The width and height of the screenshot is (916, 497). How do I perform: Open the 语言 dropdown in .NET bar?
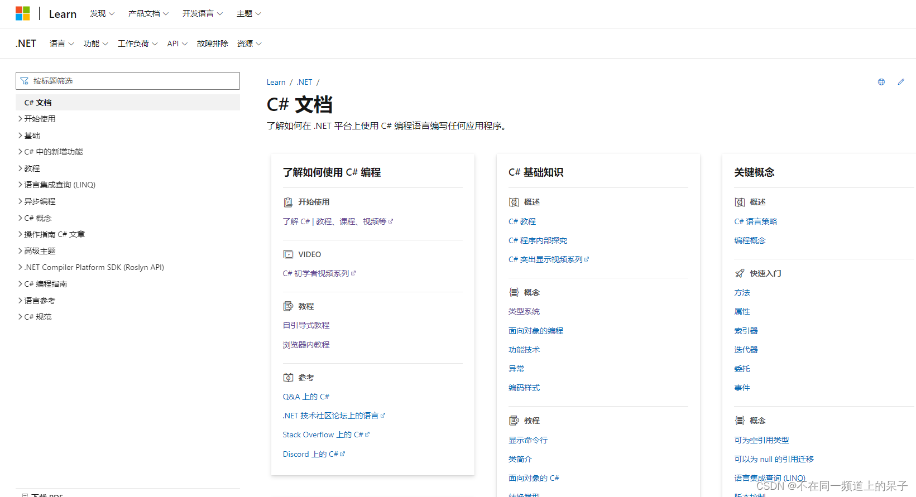62,44
